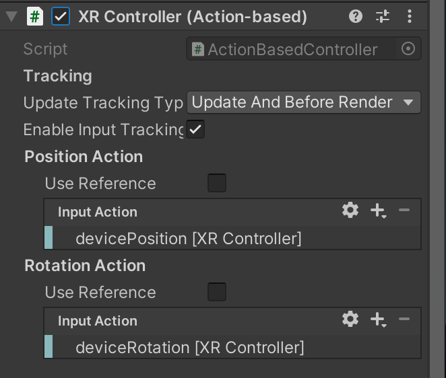This screenshot has height=378, width=446.
Task: Enable Use Reference under Rotation Action
Action: [x=217, y=292]
